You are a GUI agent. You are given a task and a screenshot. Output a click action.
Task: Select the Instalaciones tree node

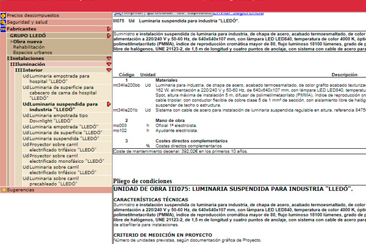pos(27,59)
